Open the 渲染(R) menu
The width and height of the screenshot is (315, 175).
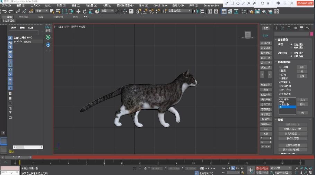coord(143,6)
